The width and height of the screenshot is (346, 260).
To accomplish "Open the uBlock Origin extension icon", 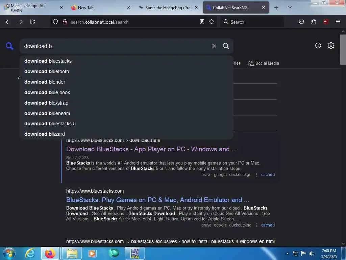I will pyautogui.click(x=326, y=22).
